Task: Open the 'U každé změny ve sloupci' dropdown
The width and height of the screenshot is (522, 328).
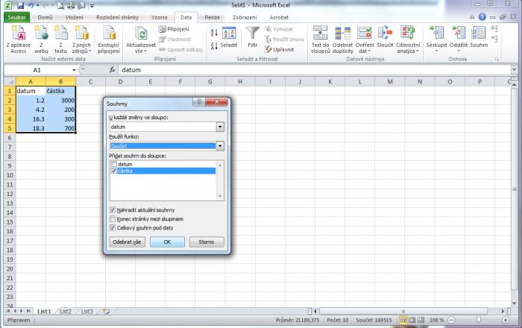Action: pos(220,127)
